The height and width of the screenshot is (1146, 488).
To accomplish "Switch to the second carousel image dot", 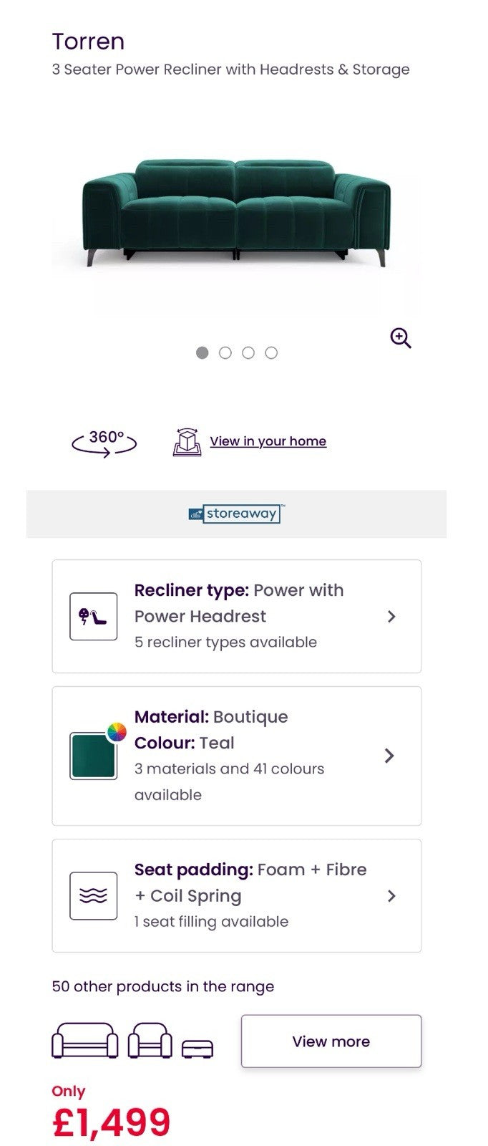I will coord(225,352).
